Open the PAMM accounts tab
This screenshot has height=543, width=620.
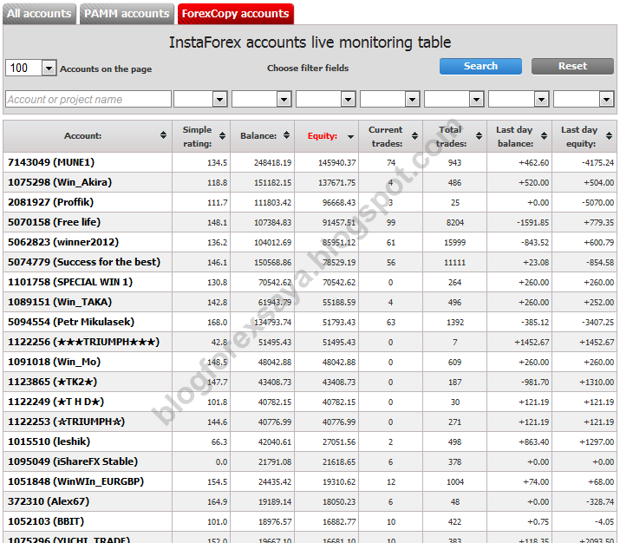(127, 14)
